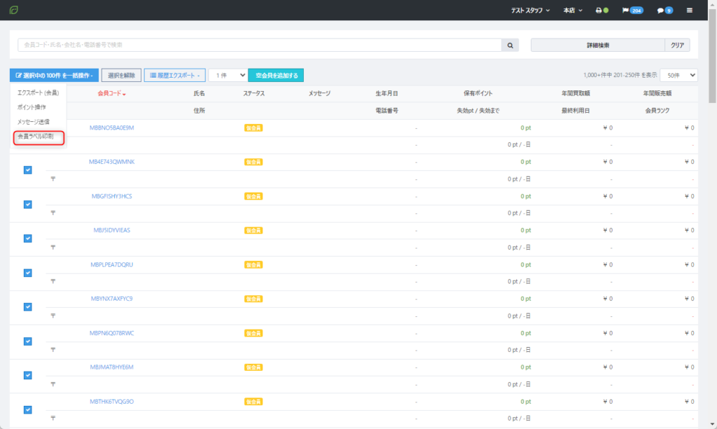Viewport: 717px width, 429px height.
Task: Uncheck the checkbox for member MB4E743QWMNK
Action: [28, 170]
